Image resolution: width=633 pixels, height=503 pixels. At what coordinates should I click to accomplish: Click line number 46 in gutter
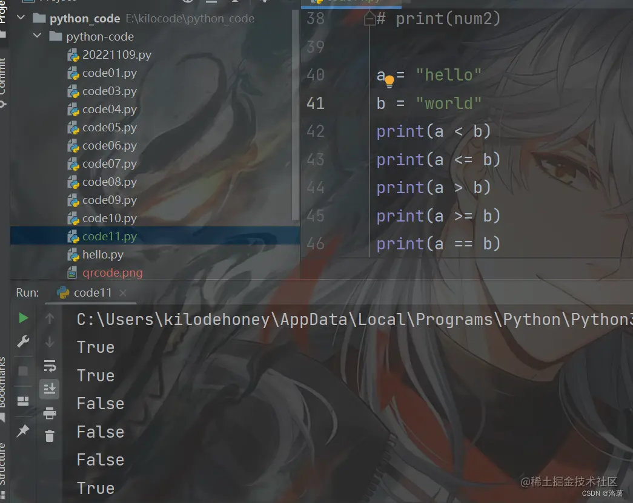[x=316, y=244]
